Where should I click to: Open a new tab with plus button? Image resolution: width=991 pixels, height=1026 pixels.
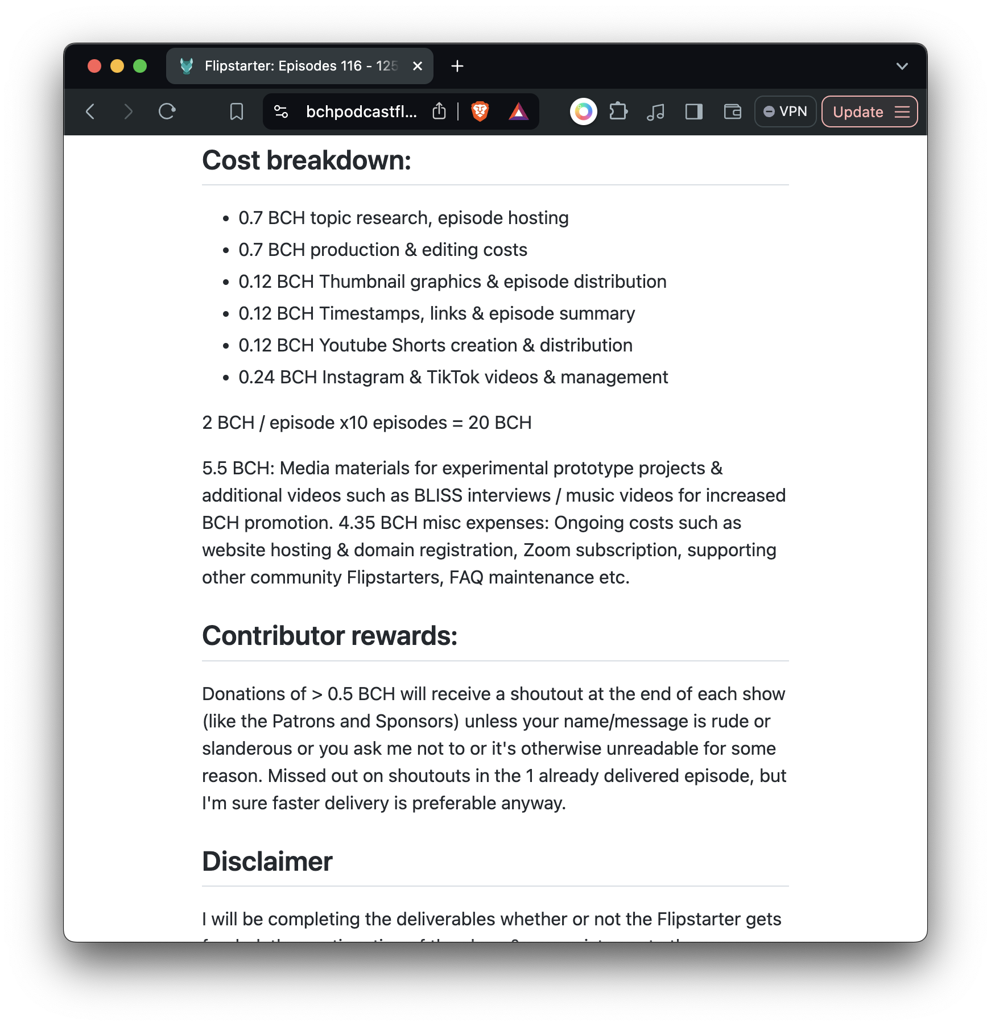click(x=457, y=66)
